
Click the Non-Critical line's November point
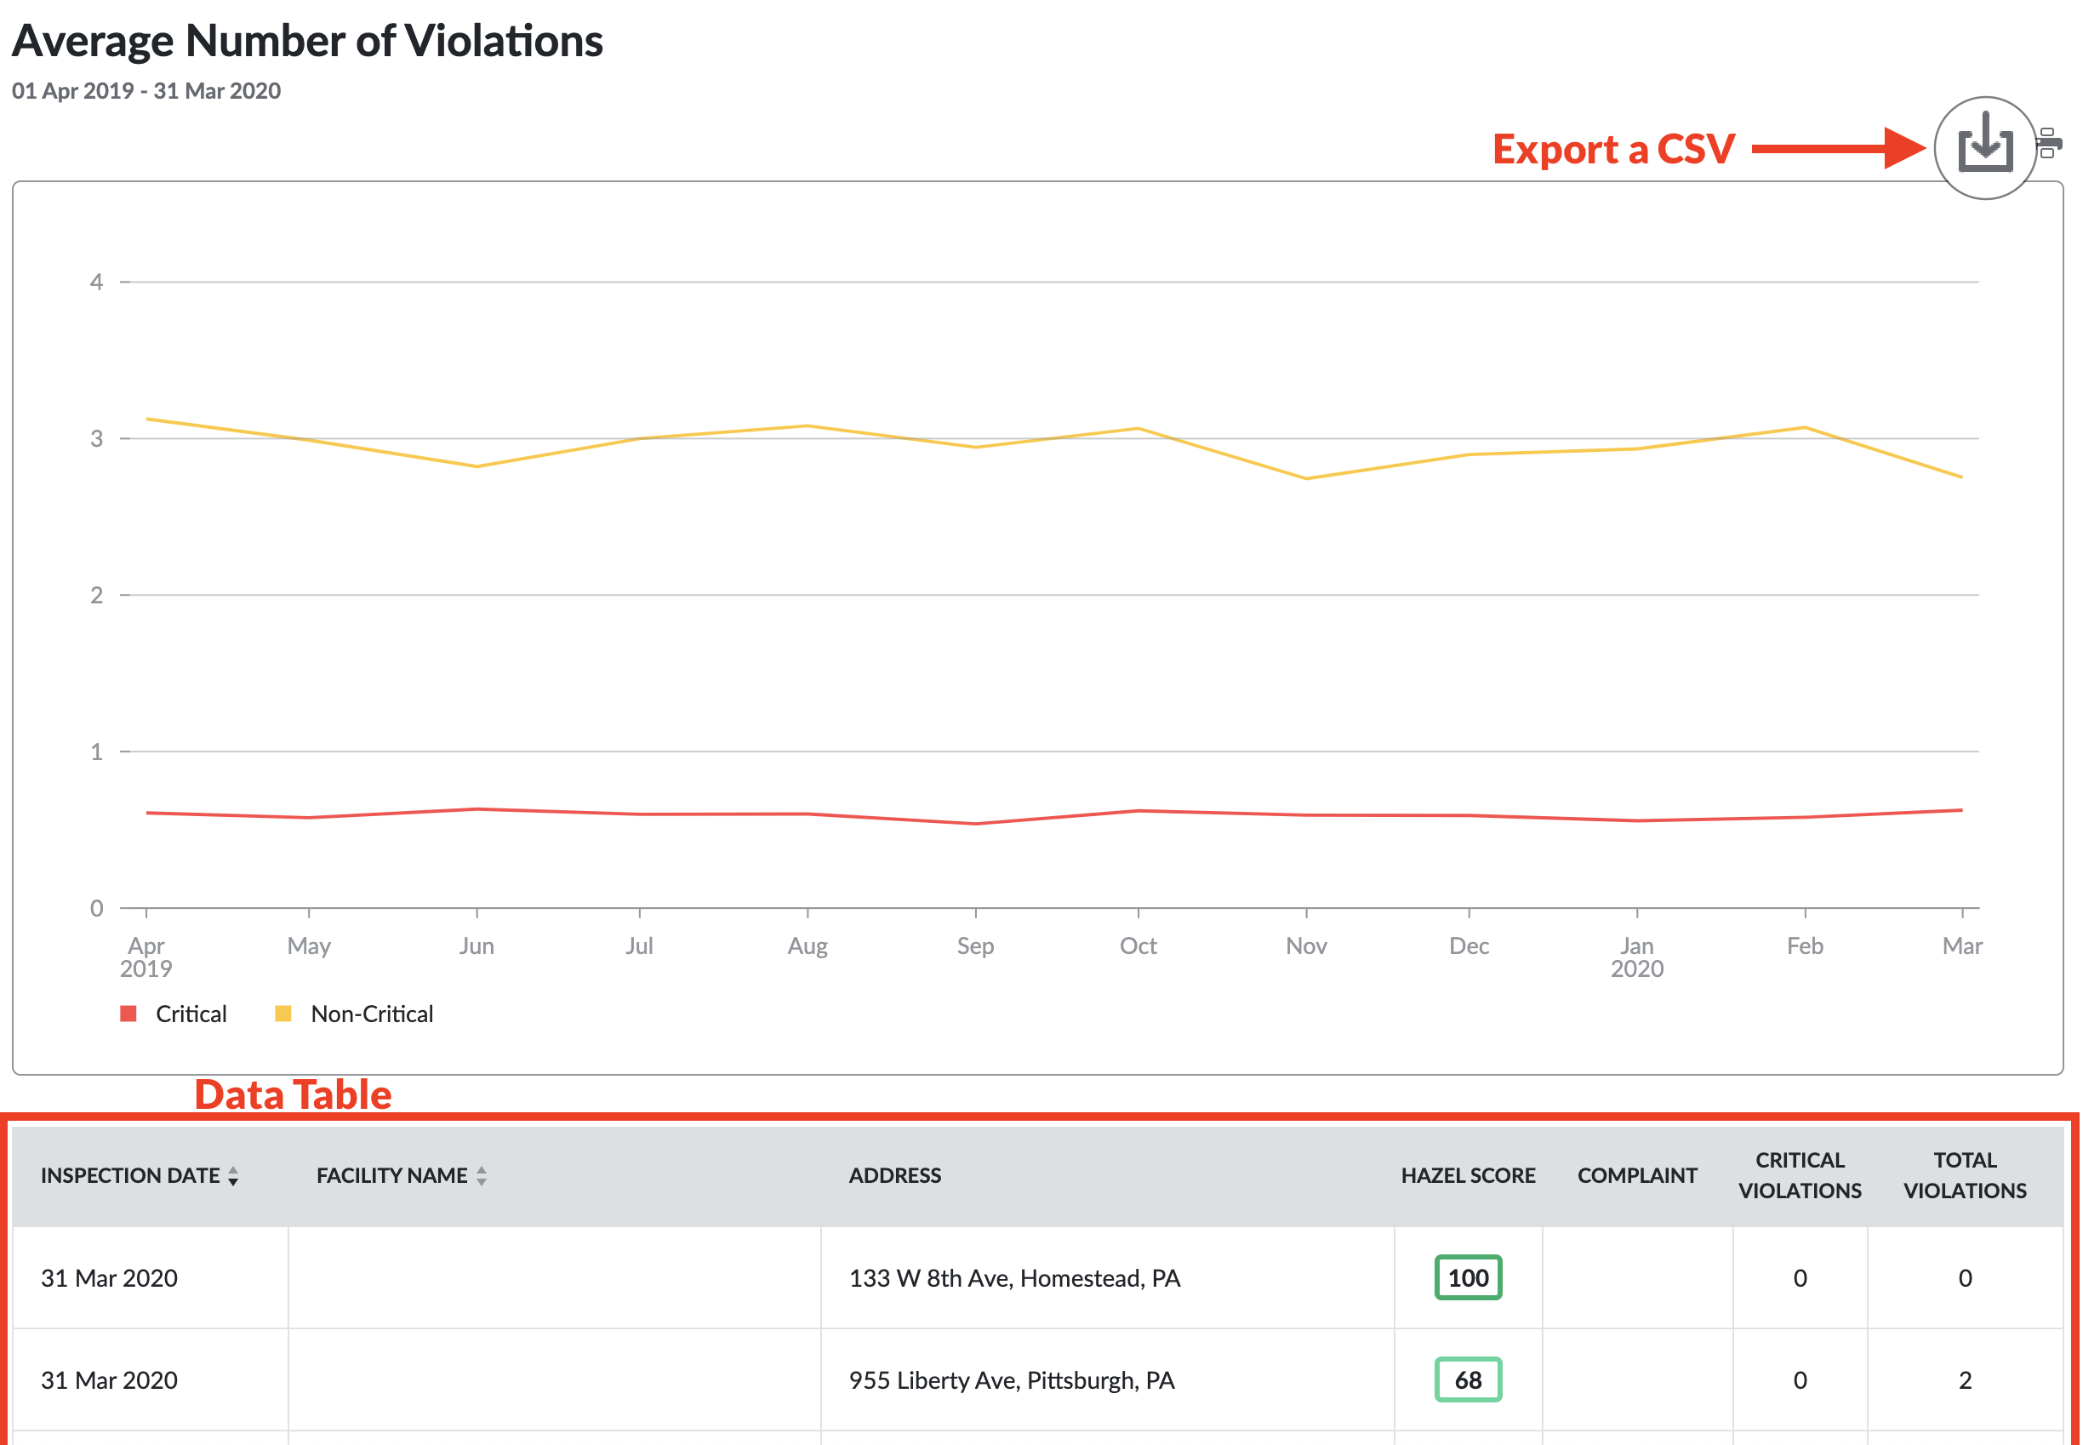pyautogui.click(x=1306, y=478)
